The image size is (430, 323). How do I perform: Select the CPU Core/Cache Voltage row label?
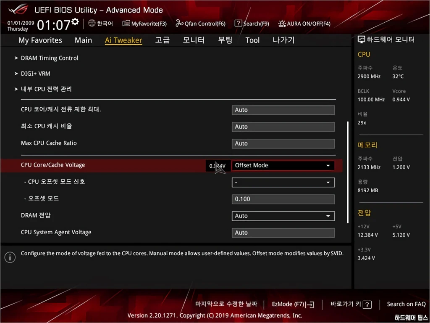point(53,165)
